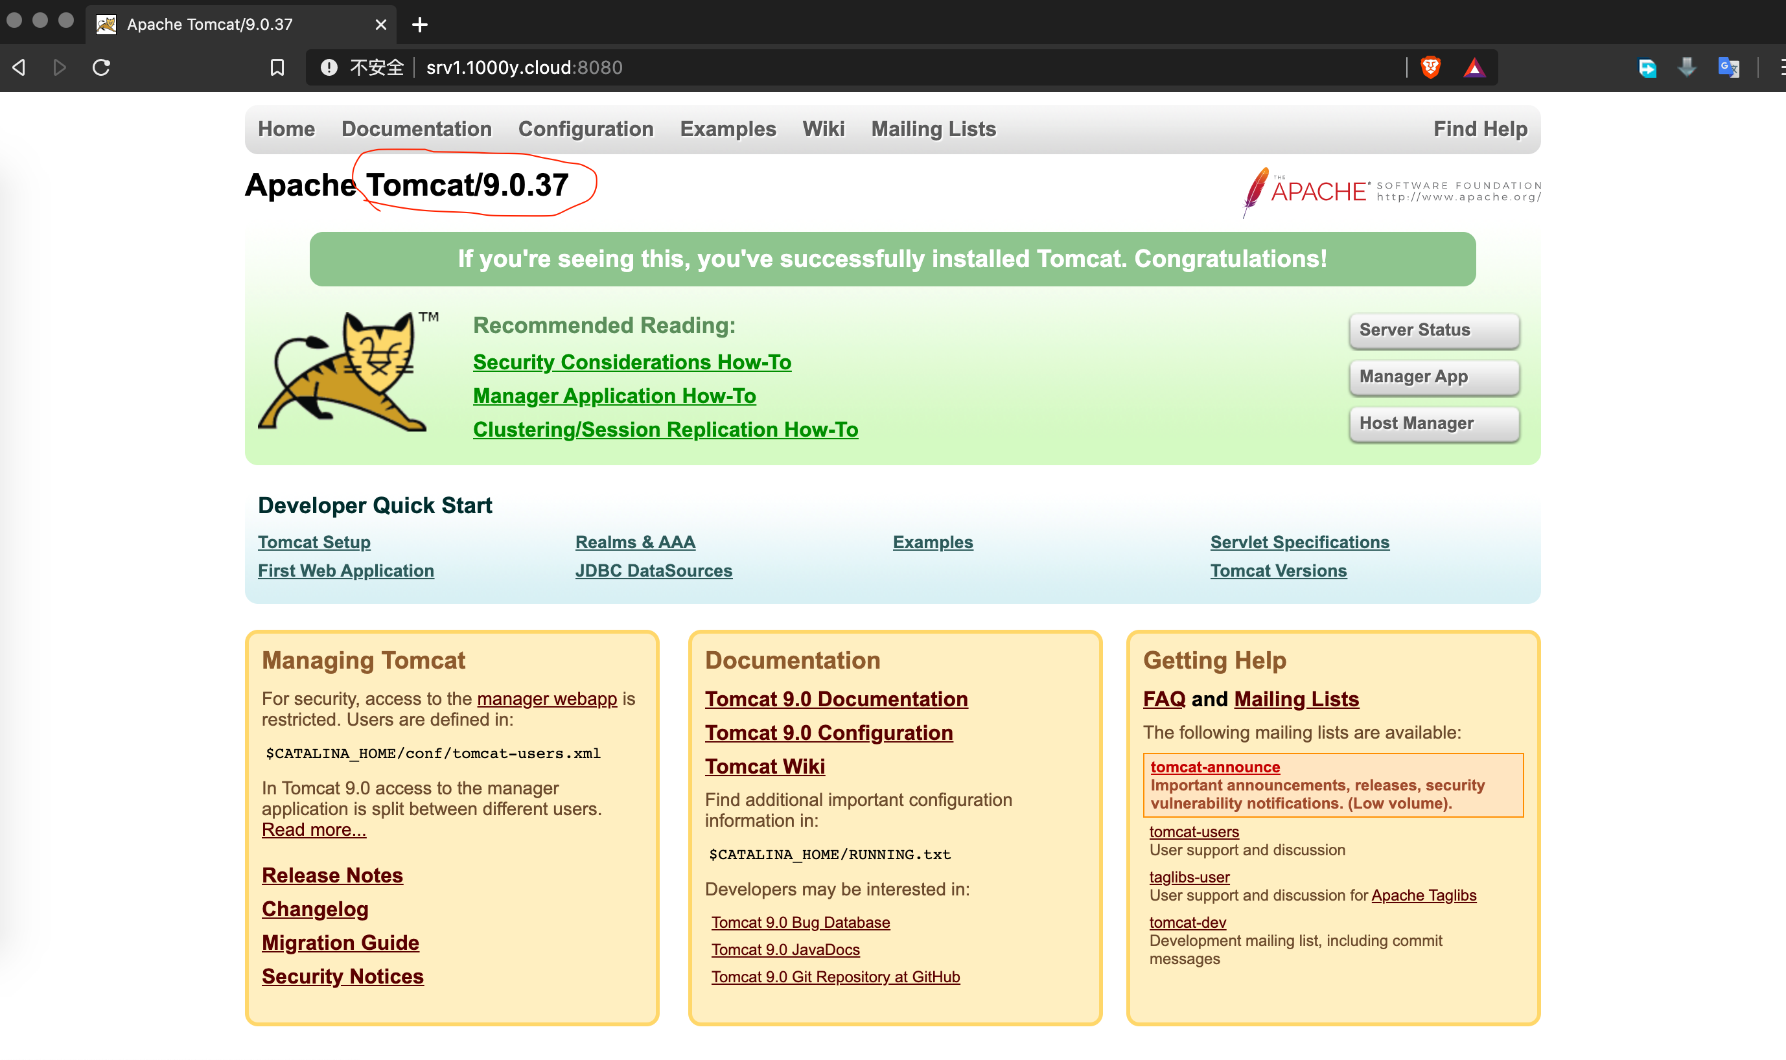Click the Brave Rewards triangle icon
This screenshot has height=1060, width=1786.
(1474, 67)
